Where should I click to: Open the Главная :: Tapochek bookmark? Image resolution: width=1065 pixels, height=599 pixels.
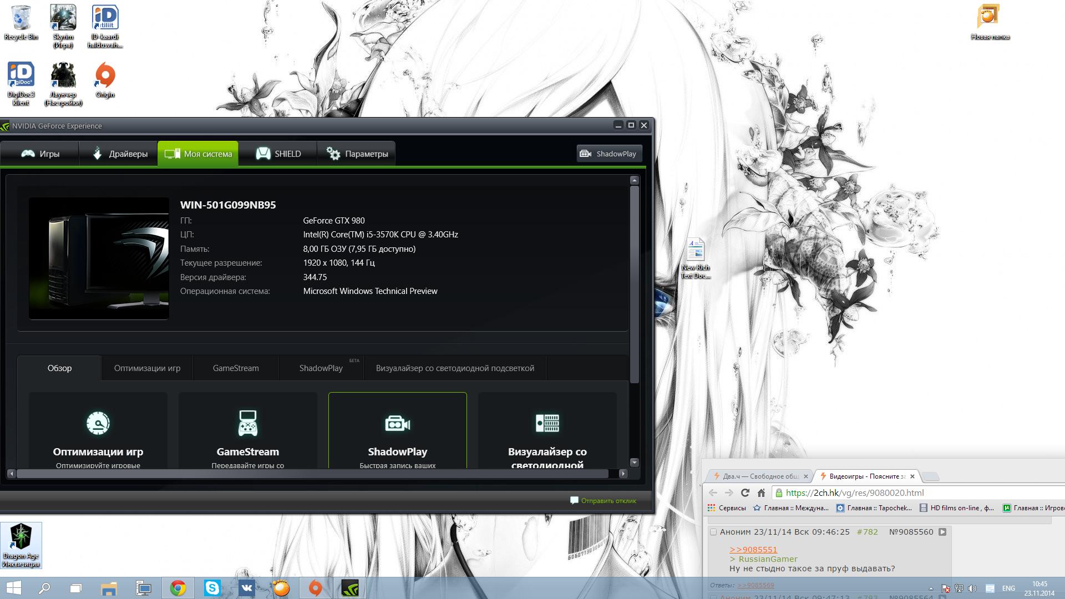point(874,508)
